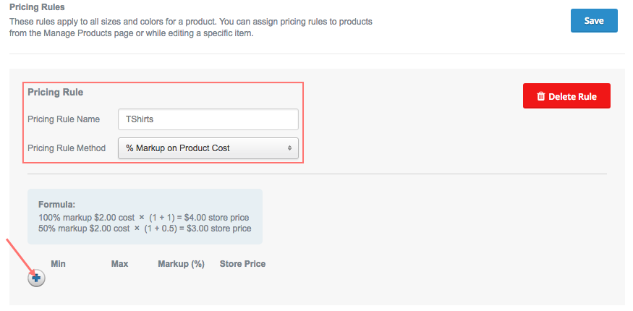This screenshot has height=311, width=633.
Task: Delete the TShirts pricing rule
Action: (x=566, y=96)
